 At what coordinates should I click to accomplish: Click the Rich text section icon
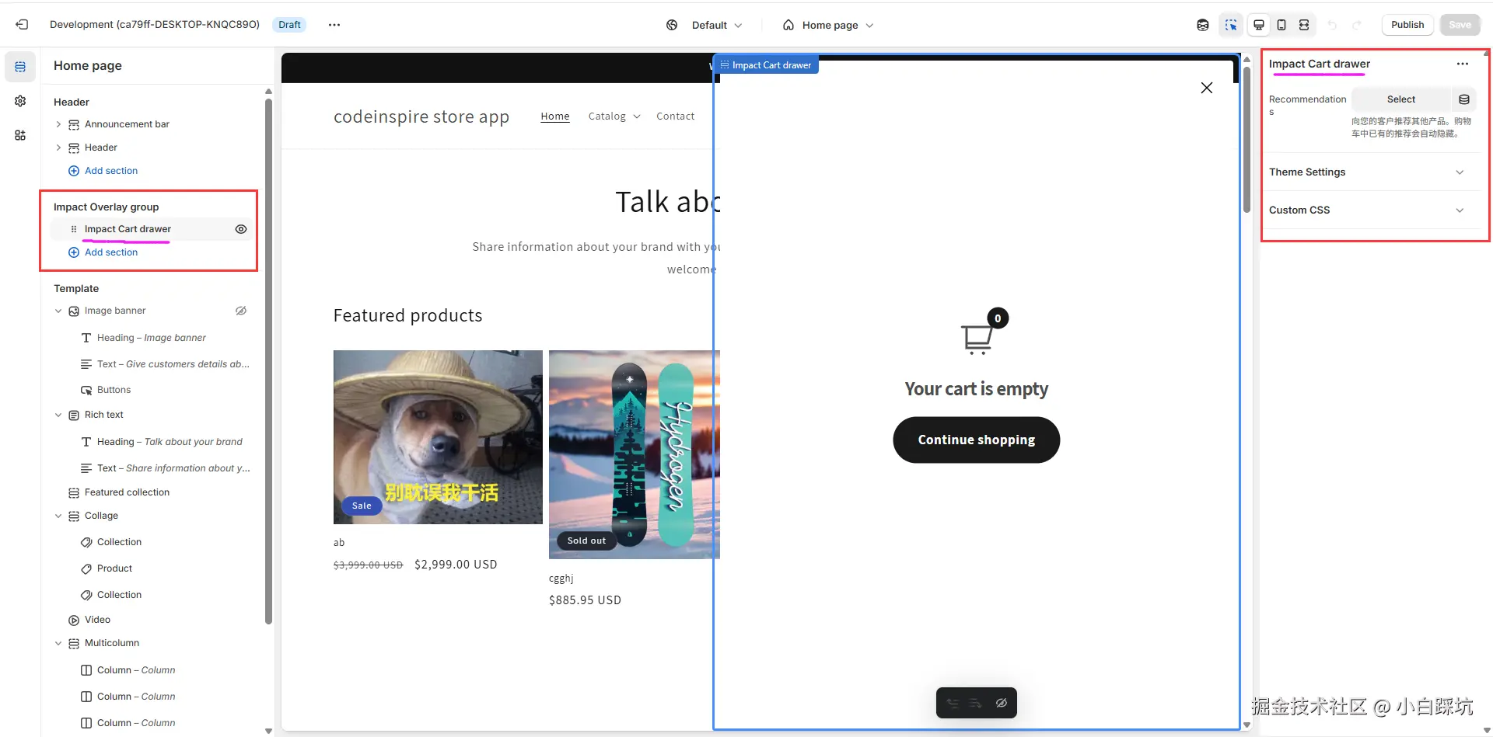tap(74, 415)
